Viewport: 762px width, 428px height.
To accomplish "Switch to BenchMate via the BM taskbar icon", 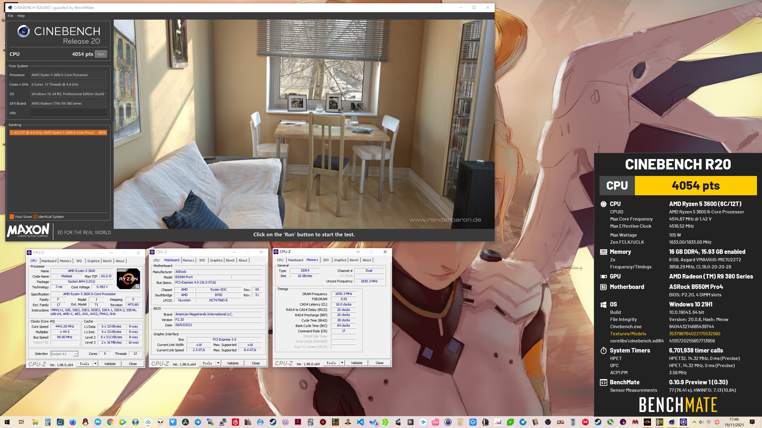I will tap(659, 422).
